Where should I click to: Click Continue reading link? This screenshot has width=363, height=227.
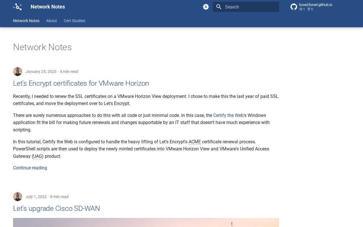[x=30, y=168]
